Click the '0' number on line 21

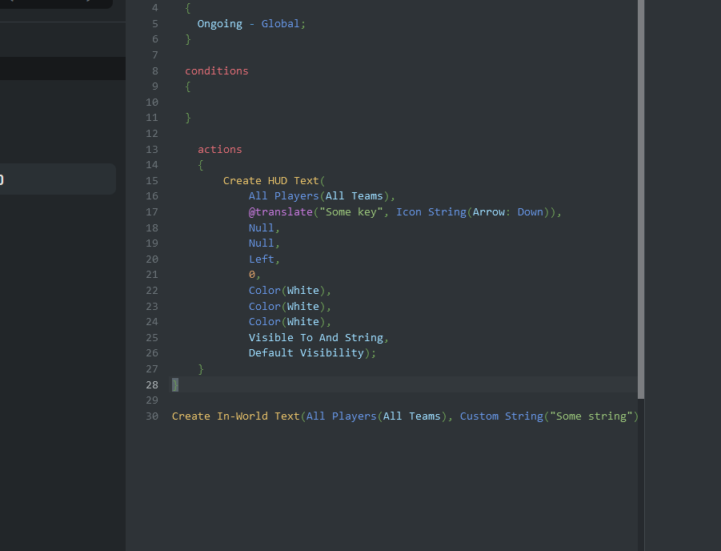252,275
